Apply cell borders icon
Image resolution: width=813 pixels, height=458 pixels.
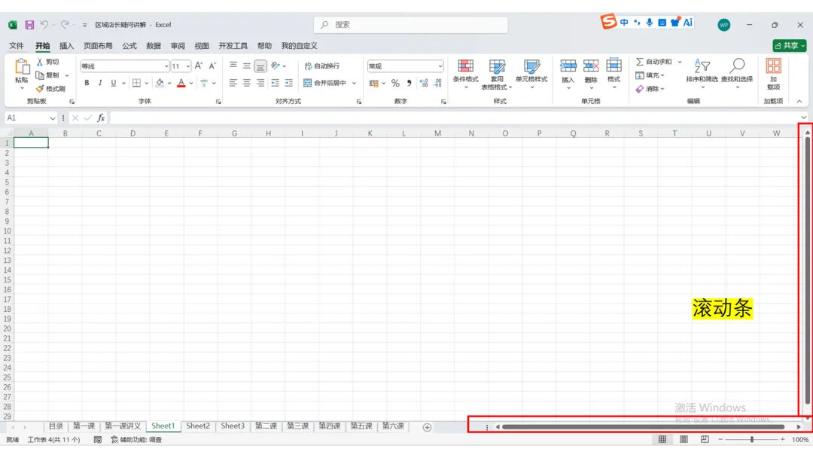pos(136,83)
